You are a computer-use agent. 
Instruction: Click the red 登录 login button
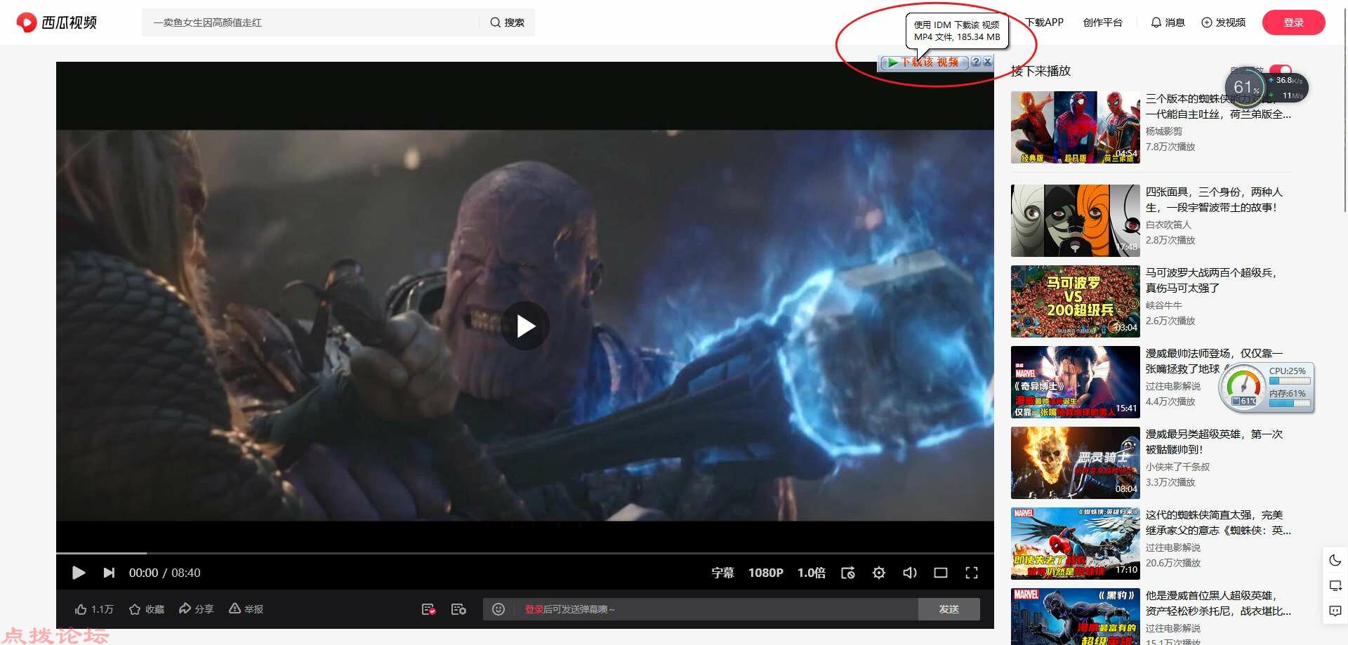[1293, 22]
